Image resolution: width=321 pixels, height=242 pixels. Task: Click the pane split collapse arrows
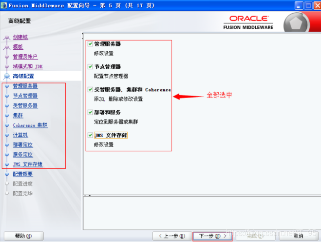click(x=87, y=196)
